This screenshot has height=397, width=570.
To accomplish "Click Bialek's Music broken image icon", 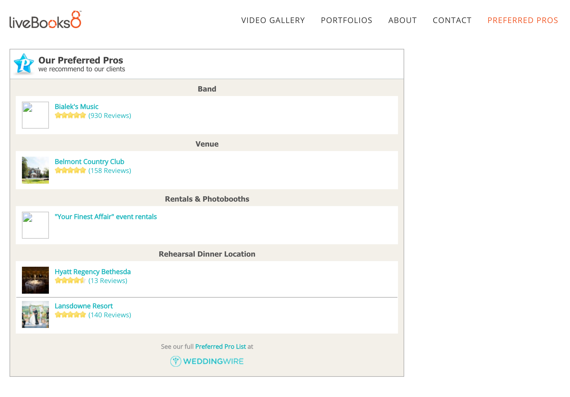I will pyautogui.click(x=35, y=115).
